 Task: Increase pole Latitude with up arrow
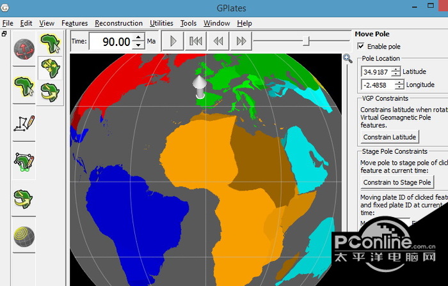[396, 69]
